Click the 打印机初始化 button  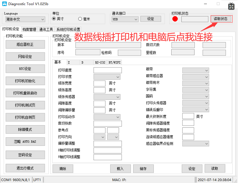[x=25, y=81]
